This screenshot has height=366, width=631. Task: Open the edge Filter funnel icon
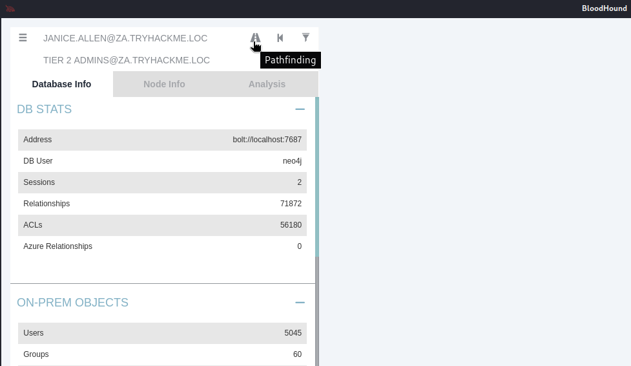[x=306, y=38]
